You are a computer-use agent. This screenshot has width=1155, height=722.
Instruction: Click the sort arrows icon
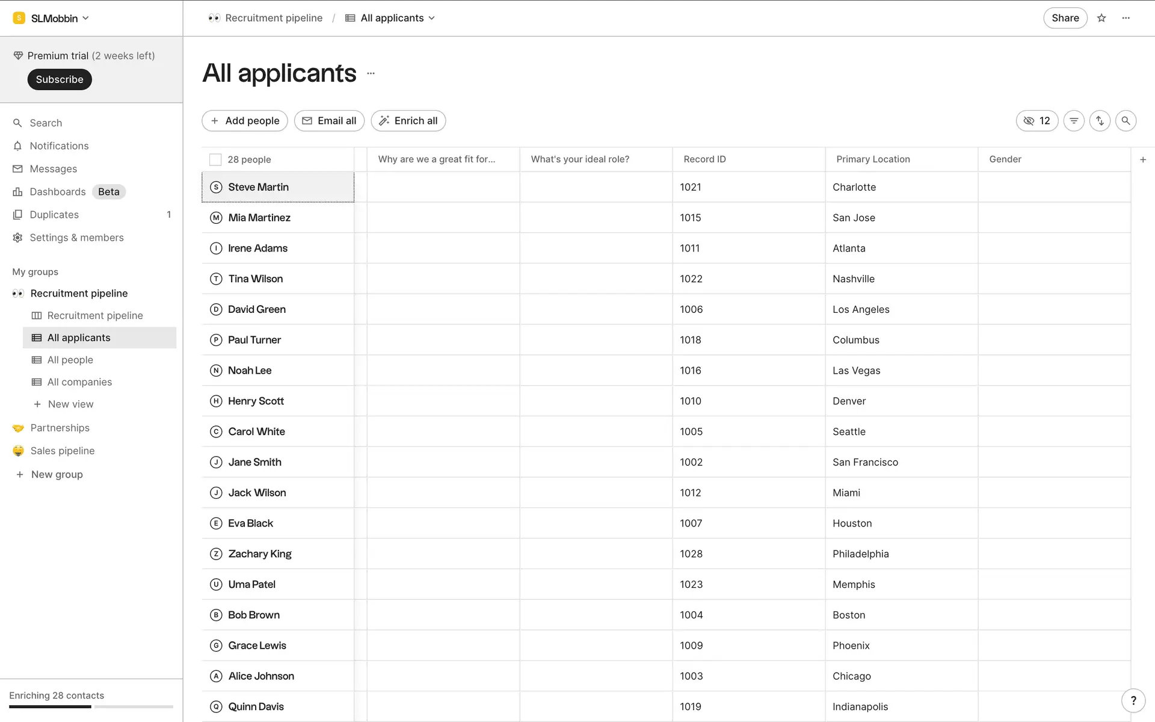click(1100, 121)
